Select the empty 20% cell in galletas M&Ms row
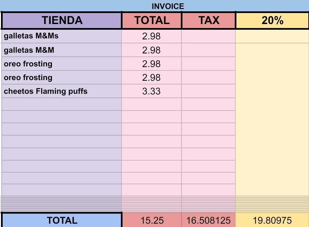This screenshot has width=309, height=227. 272,36
